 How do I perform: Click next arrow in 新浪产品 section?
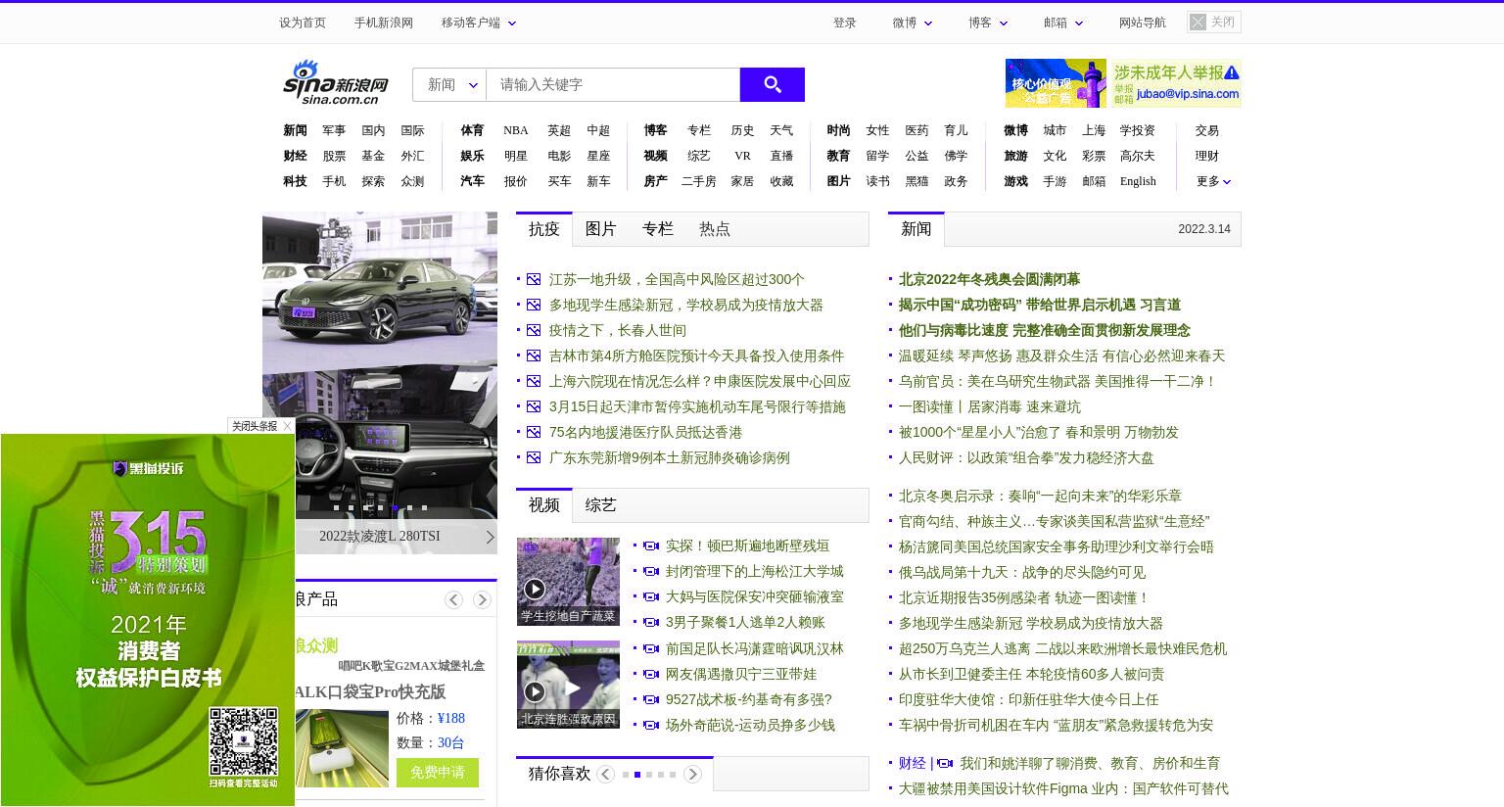482,599
